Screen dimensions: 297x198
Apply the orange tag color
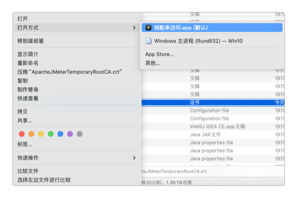click(31, 134)
